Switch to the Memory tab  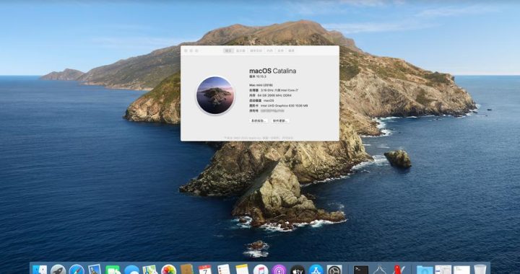click(x=270, y=50)
